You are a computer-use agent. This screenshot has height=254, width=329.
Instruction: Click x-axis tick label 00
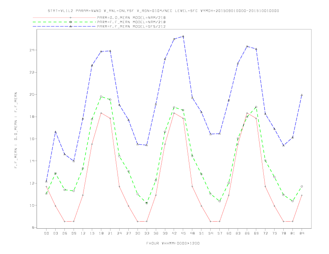[x=47, y=233]
